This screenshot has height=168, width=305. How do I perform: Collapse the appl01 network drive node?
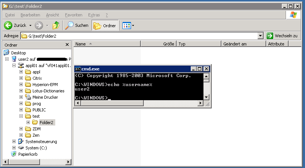click(14, 66)
